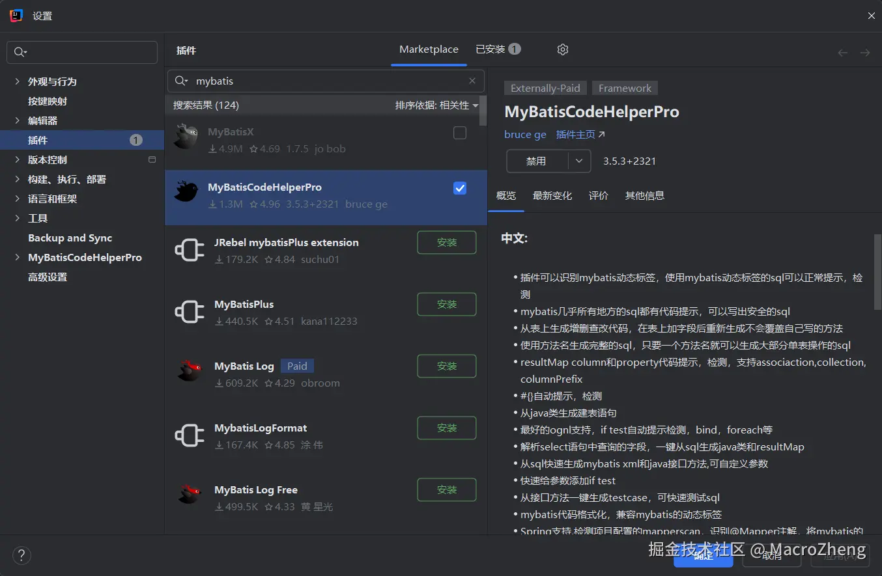Open the bruce ge vendor link
The height and width of the screenshot is (576, 882).
525,134
